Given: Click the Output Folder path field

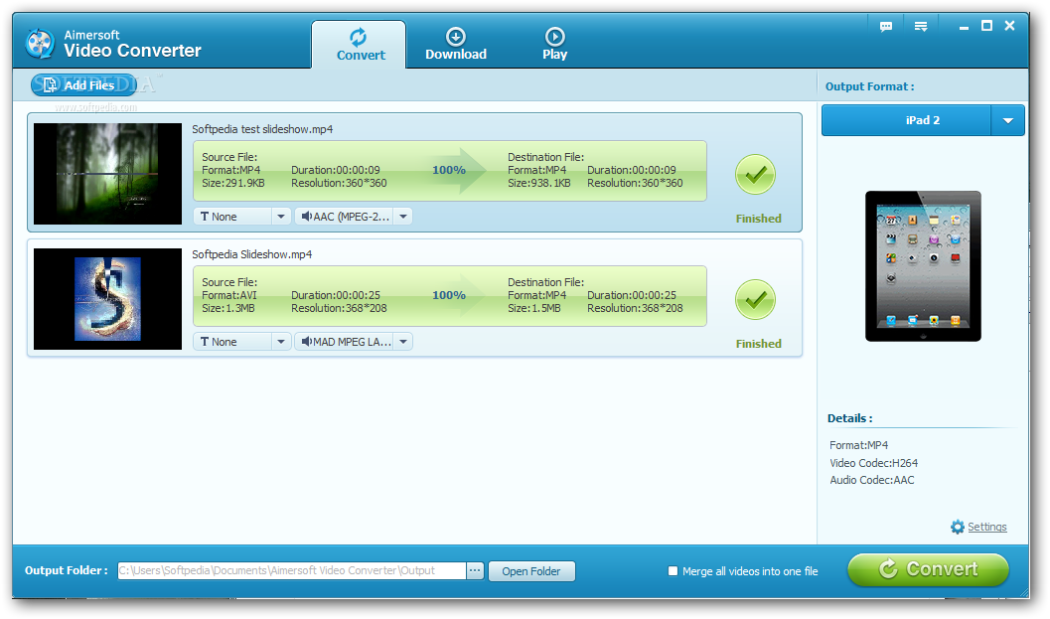Looking at the screenshot, I should [x=292, y=570].
